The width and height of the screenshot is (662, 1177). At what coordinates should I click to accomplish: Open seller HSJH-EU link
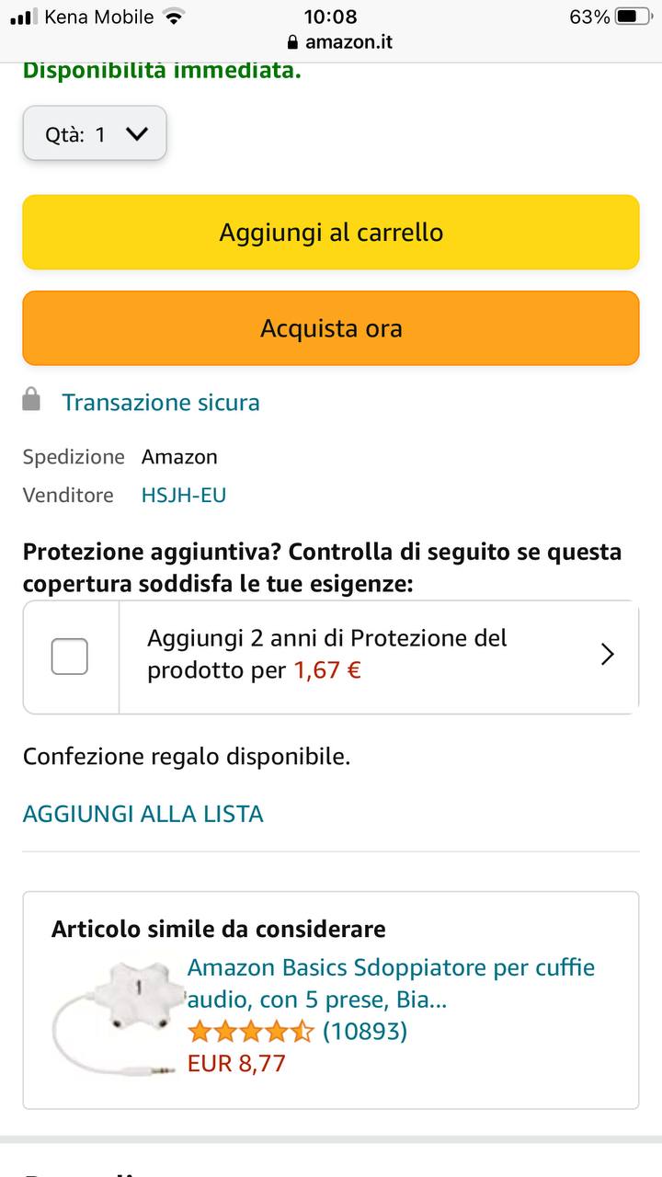click(184, 495)
